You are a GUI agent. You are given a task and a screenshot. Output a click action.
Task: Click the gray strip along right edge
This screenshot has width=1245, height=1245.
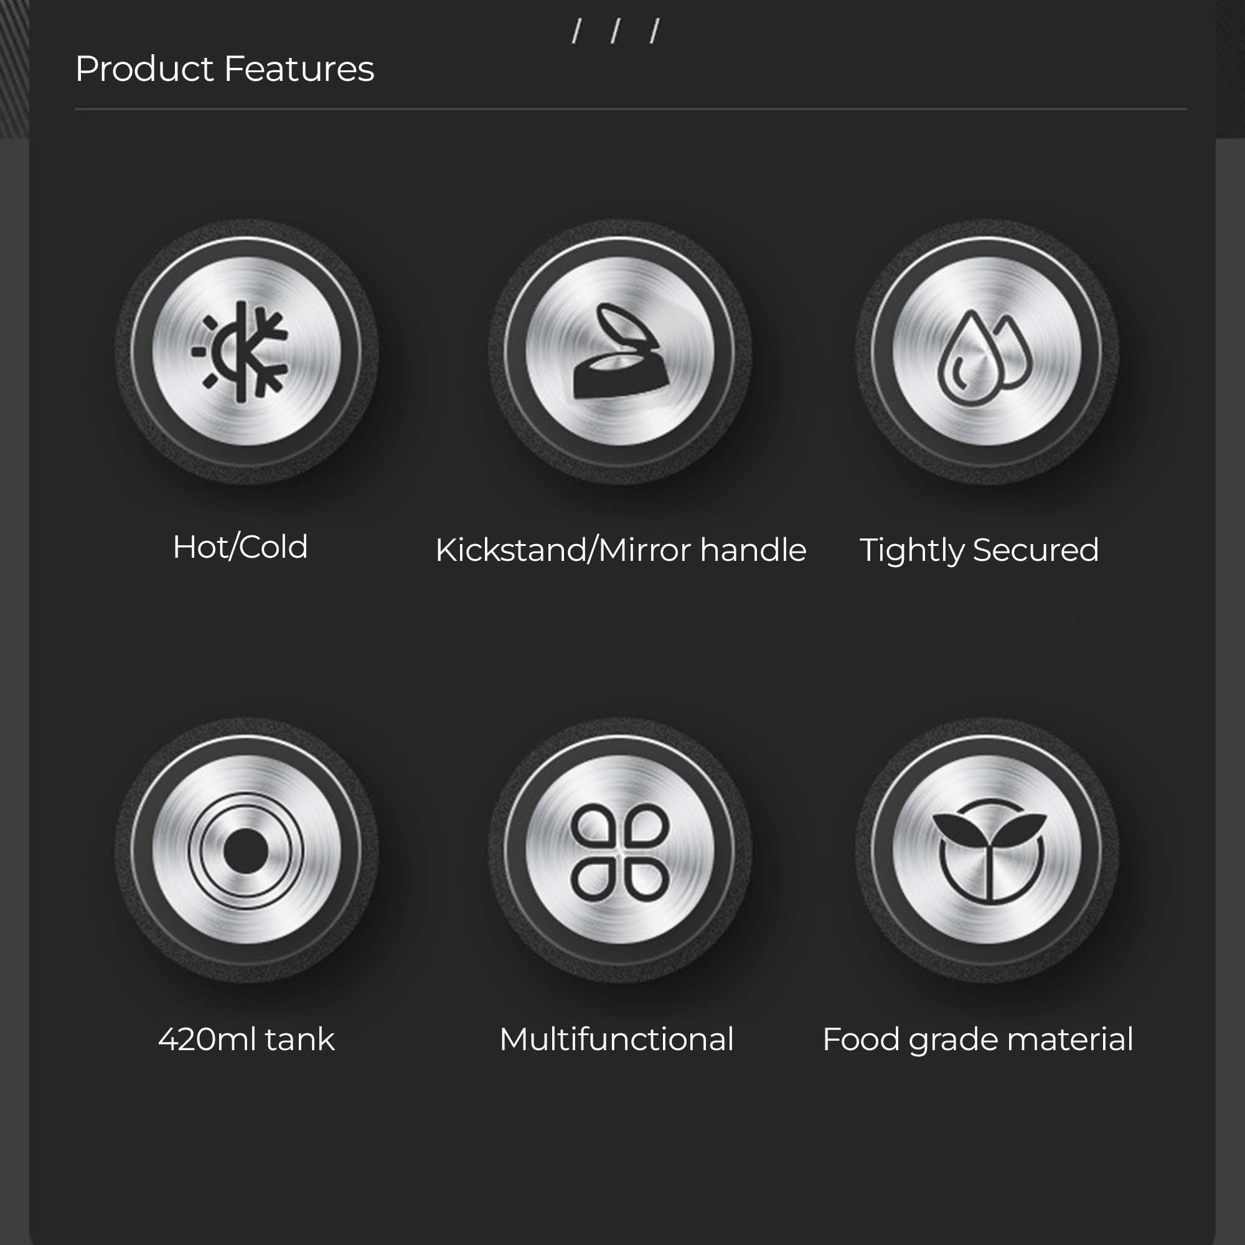click(x=1230, y=691)
